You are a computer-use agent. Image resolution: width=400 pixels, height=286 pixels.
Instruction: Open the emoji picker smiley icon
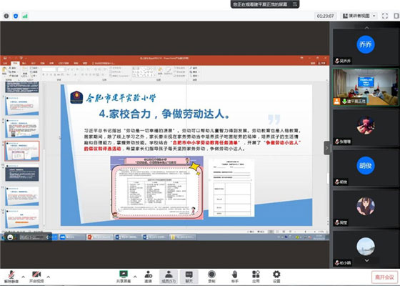click(10, 237)
